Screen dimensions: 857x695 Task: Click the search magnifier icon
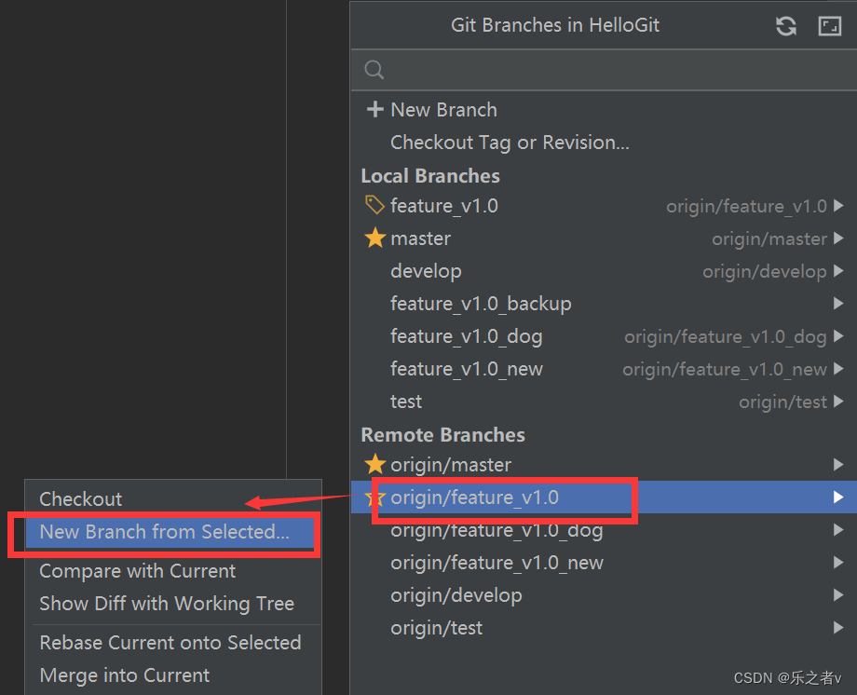374,70
